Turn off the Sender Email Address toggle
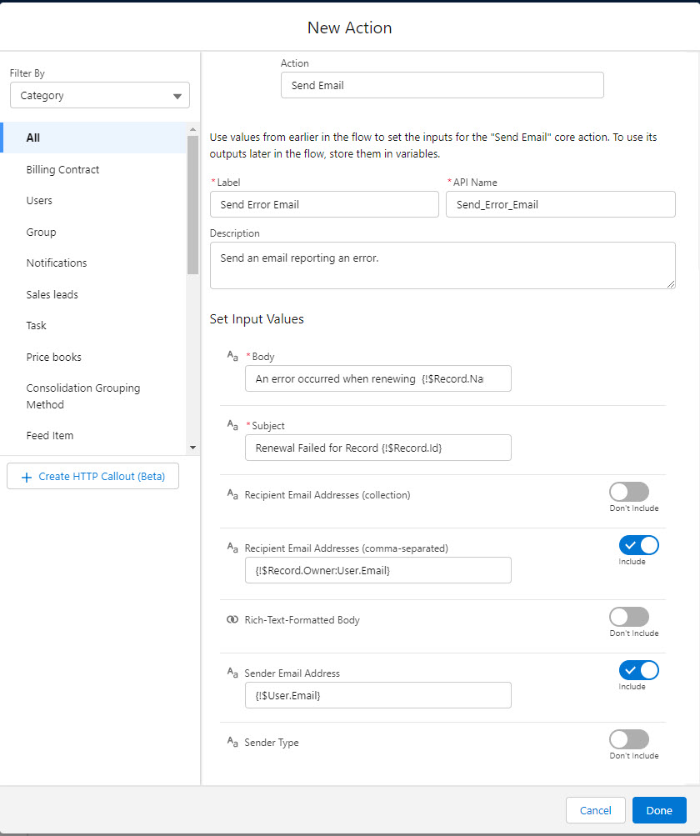Image resolution: width=700 pixels, height=836 pixels. click(638, 670)
